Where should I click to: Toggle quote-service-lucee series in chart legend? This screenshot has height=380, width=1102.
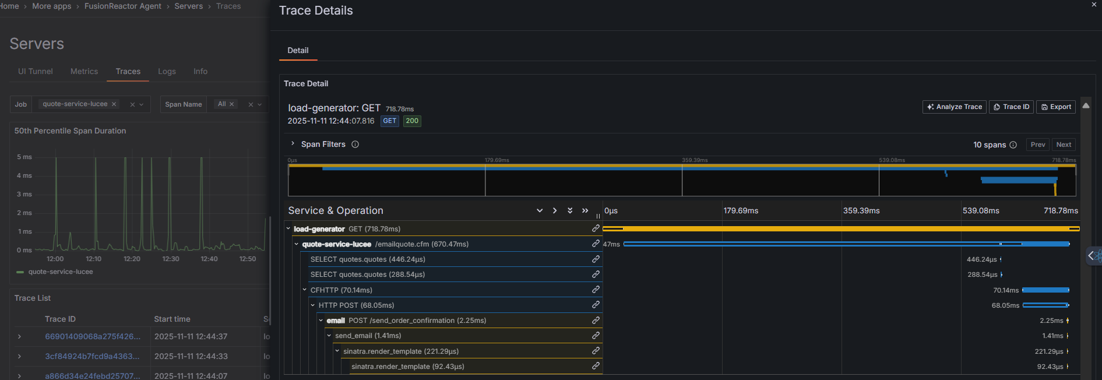click(60, 272)
